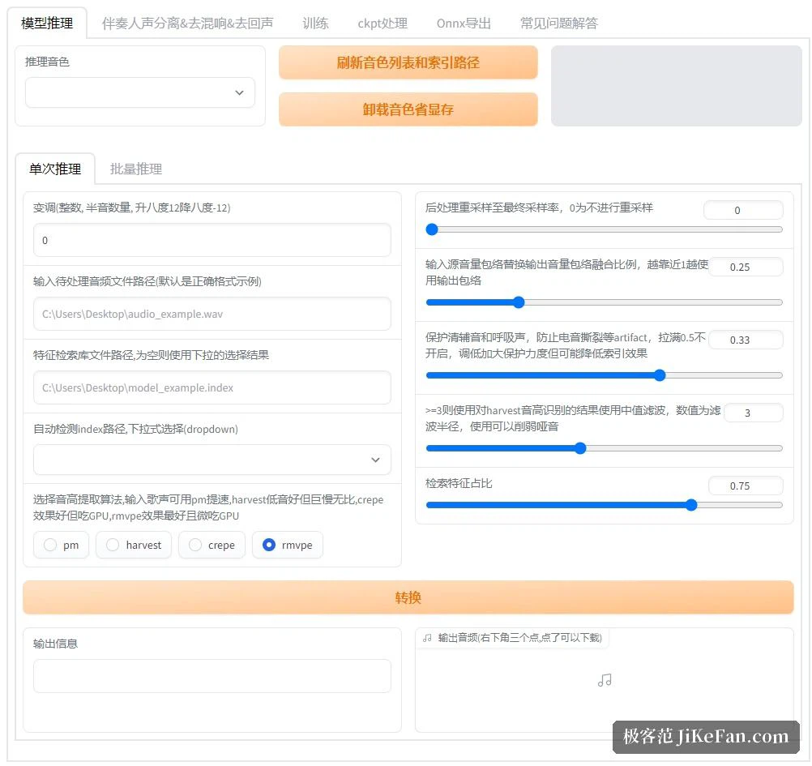The width and height of the screenshot is (812, 766).
Task: Click the 后处理重采样 slider handle
Action: coord(432,229)
